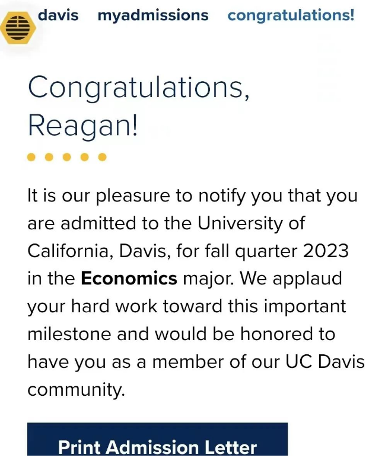This screenshot has width=385, height=458.
Task: Click the name Reagan! in the heading
Action: [x=82, y=125]
